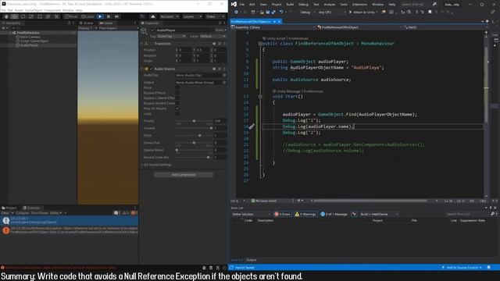
Task: Toggle the Loop checkbox
Action: pyautogui.click(x=177, y=113)
